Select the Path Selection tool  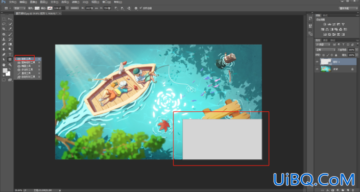(x=4, y=59)
